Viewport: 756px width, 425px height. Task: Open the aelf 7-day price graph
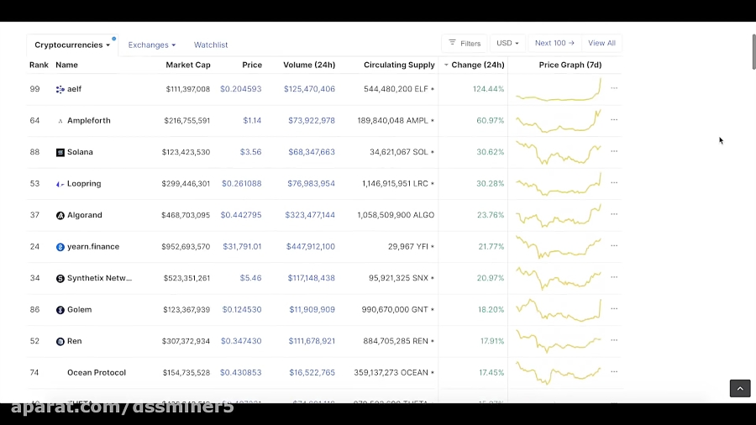pos(559,90)
